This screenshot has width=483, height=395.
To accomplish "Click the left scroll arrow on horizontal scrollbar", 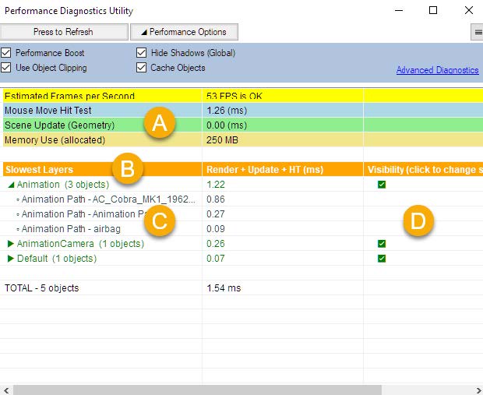I will point(7,389).
